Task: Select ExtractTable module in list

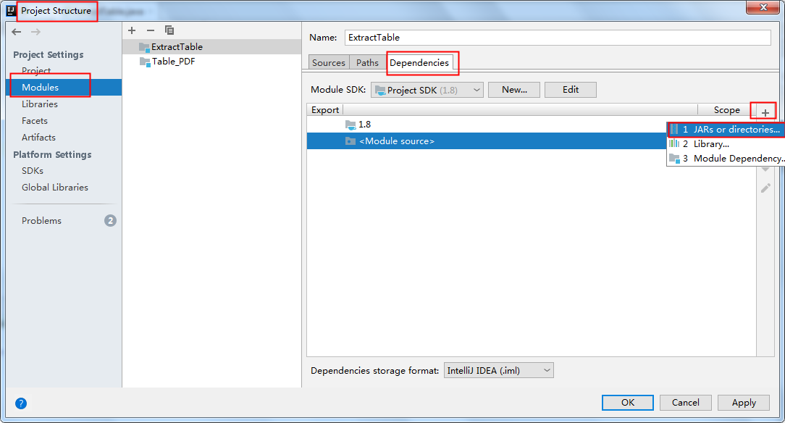Action: [x=211, y=47]
